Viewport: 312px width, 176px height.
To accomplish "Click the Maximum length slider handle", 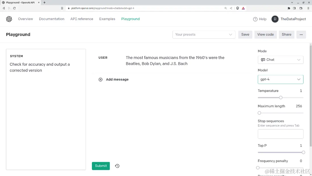I will click(259, 113).
